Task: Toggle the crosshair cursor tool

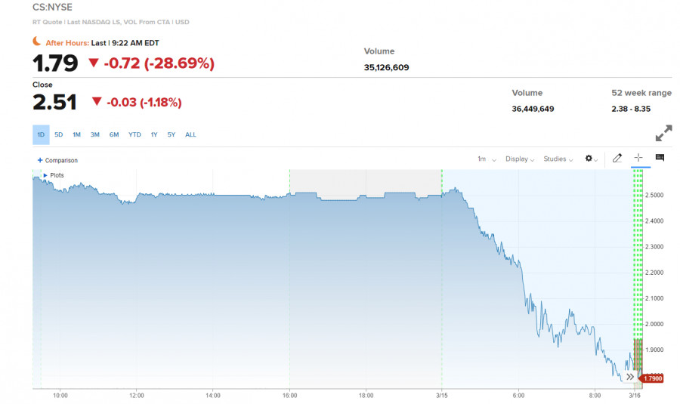Action: point(638,158)
